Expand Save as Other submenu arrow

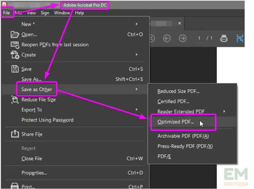[x=137, y=89]
